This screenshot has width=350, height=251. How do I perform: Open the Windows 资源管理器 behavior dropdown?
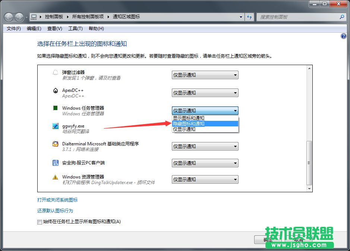coord(204,179)
